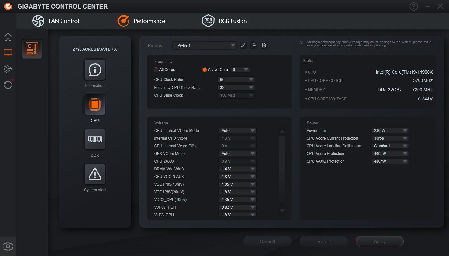Open Efficiency CPU Clock Ratio dropdown
The image size is (449, 256).
pos(236,88)
